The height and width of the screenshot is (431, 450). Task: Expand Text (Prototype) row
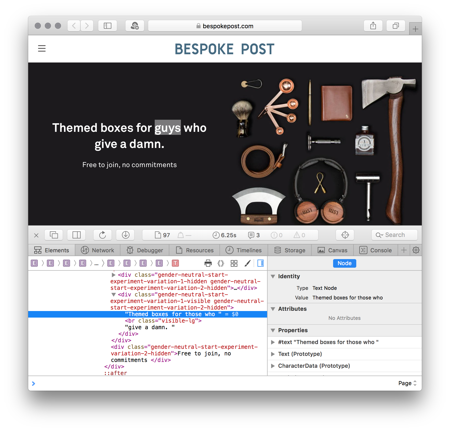273,354
